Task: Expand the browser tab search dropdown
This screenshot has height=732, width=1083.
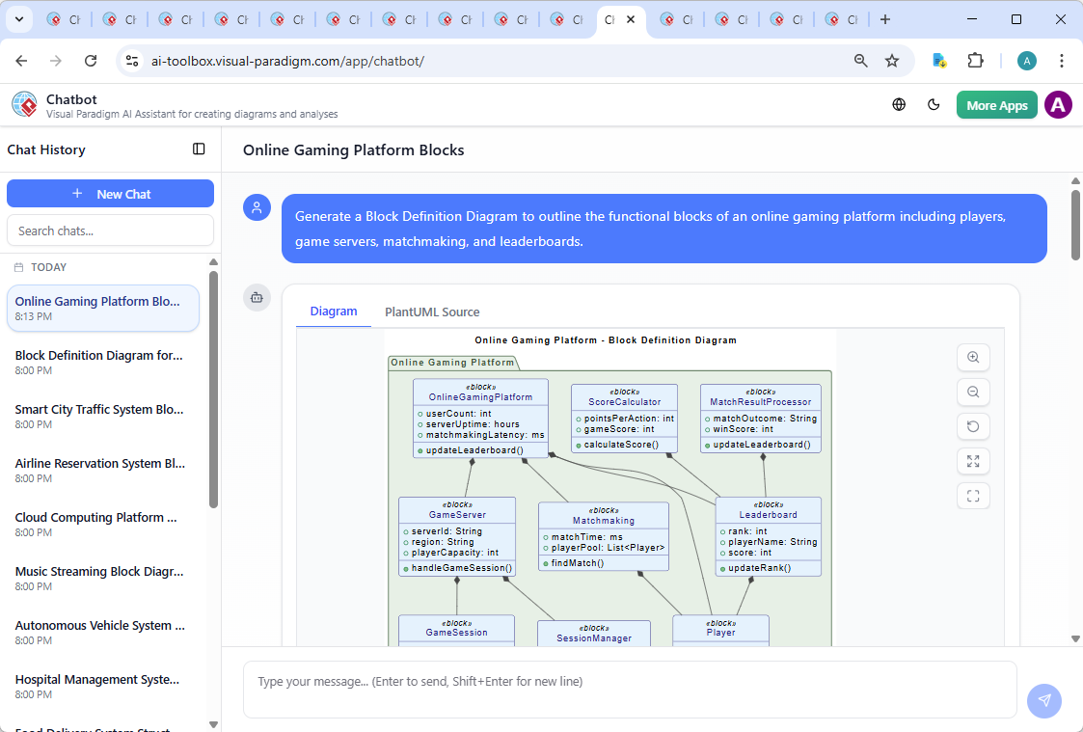Action: [x=18, y=19]
